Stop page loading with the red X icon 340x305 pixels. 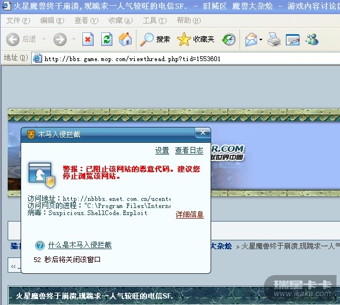[88, 39]
